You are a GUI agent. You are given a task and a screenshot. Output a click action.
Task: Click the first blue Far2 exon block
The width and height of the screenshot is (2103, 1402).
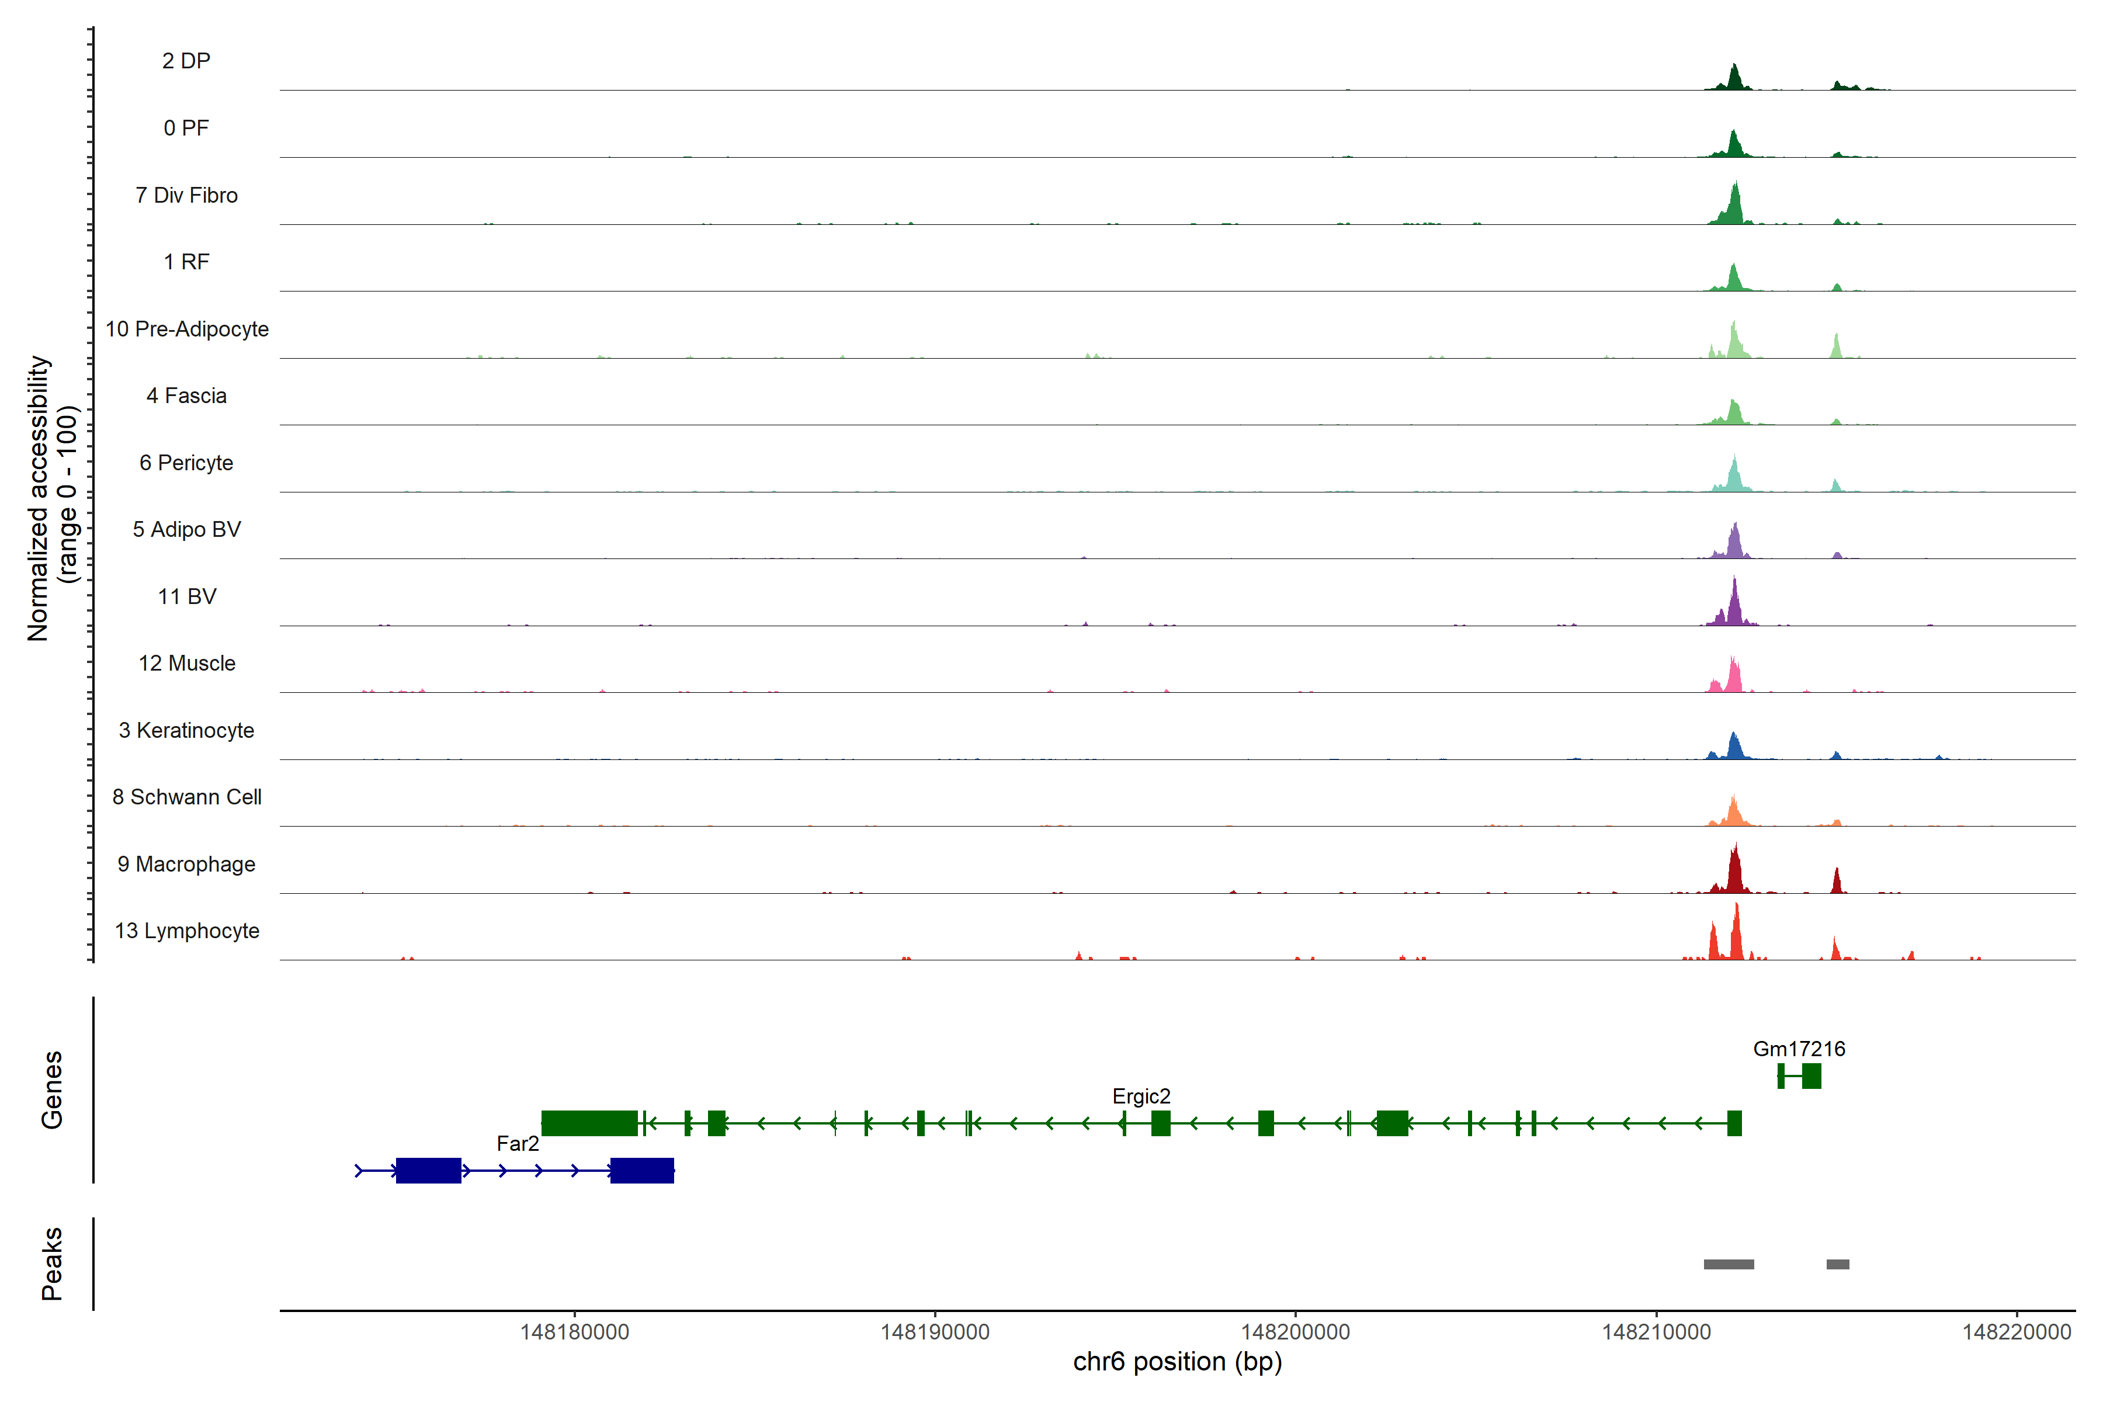pyautogui.click(x=428, y=1171)
